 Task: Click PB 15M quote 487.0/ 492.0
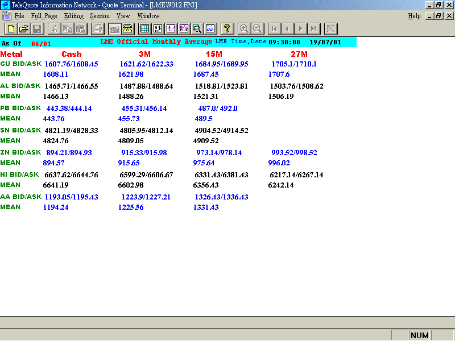click(x=218, y=109)
